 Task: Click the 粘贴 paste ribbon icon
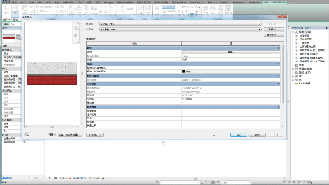(x=25, y=8)
